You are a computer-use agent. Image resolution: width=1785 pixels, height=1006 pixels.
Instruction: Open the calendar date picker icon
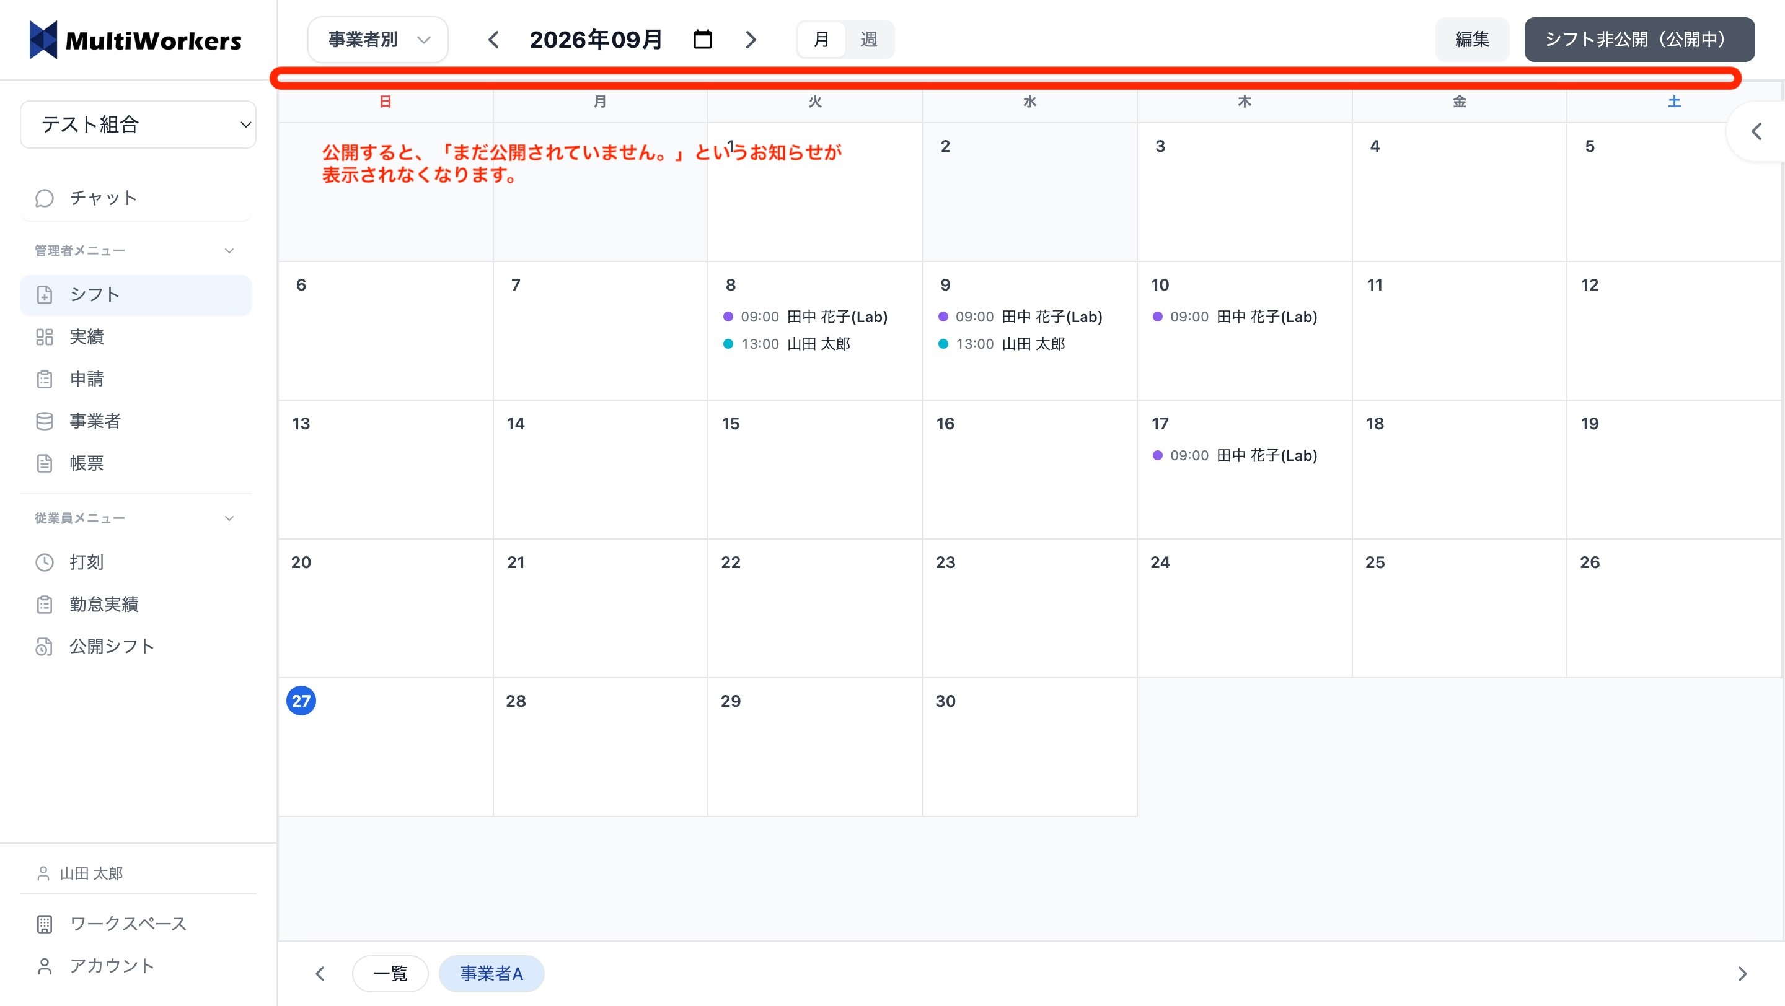click(x=703, y=40)
